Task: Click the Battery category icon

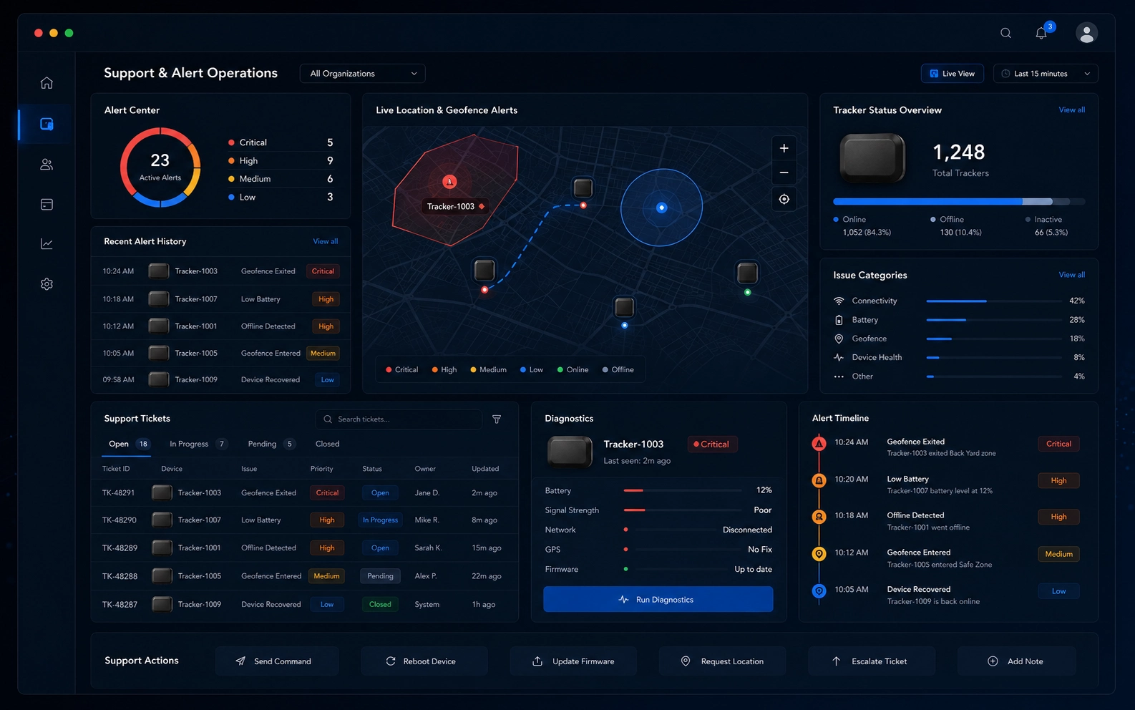Action: [x=839, y=320]
